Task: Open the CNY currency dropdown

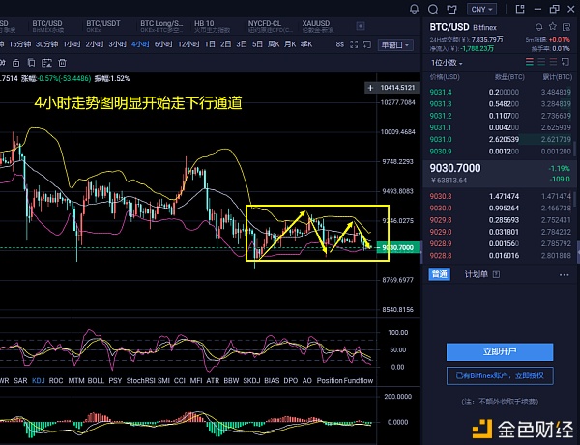Action: coord(481,9)
